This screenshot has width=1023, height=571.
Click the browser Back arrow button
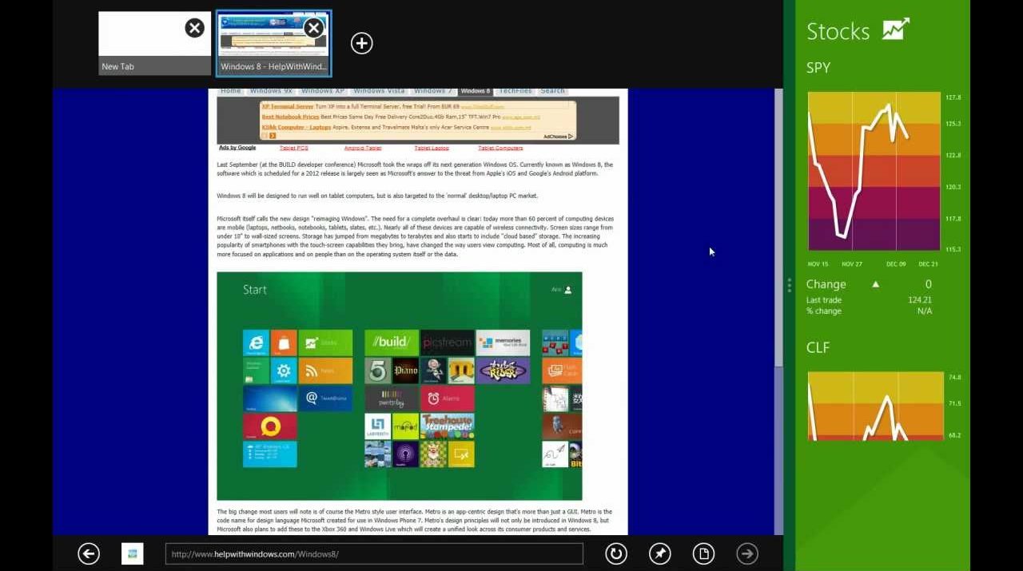tap(89, 553)
